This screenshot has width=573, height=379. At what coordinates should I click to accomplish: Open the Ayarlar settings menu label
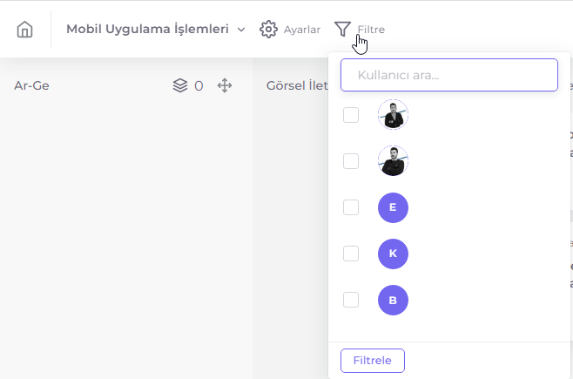(302, 30)
